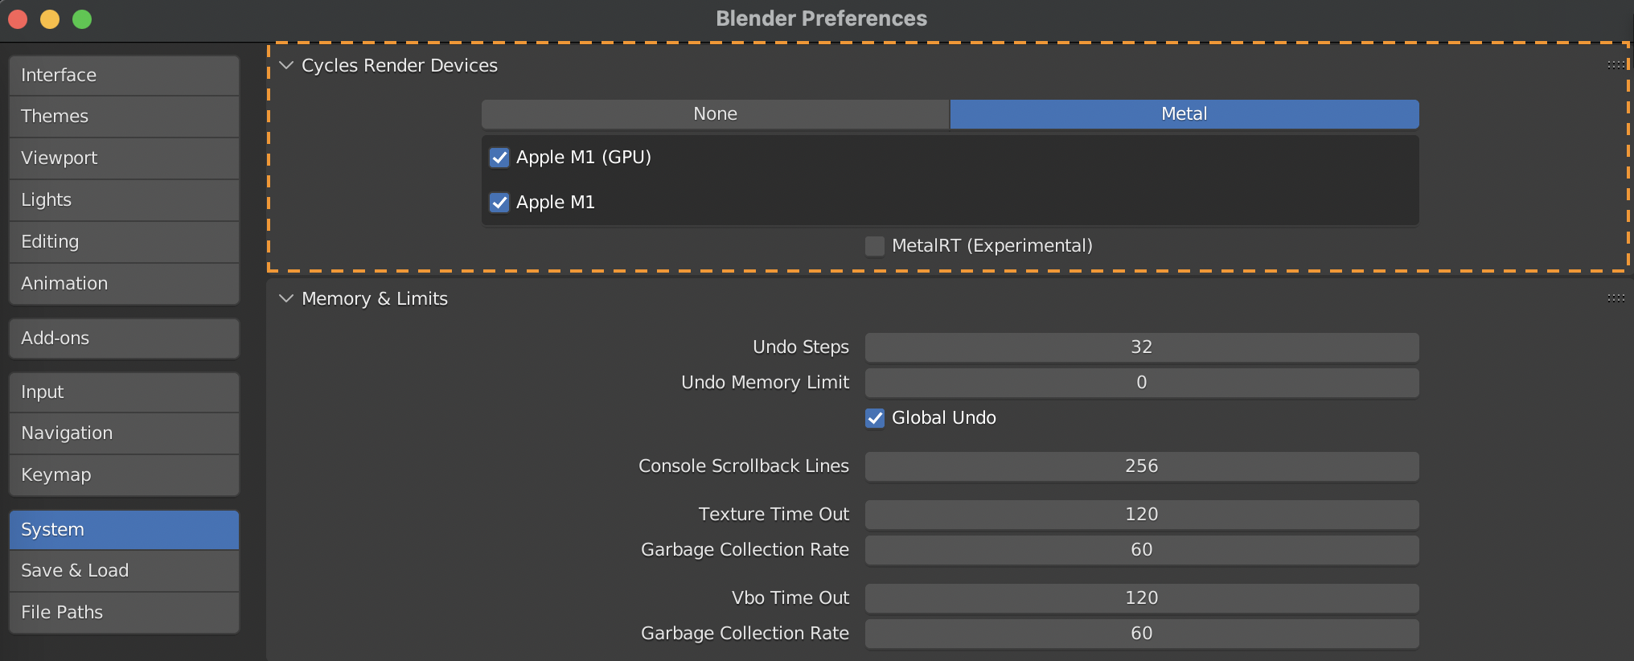Click the Texture Time Out field
This screenshot has height=661, width=1634.
1141,515
